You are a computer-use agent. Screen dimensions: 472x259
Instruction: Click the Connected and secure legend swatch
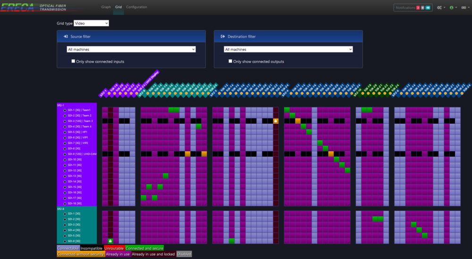pyautogui.click(x=144, y=248)
